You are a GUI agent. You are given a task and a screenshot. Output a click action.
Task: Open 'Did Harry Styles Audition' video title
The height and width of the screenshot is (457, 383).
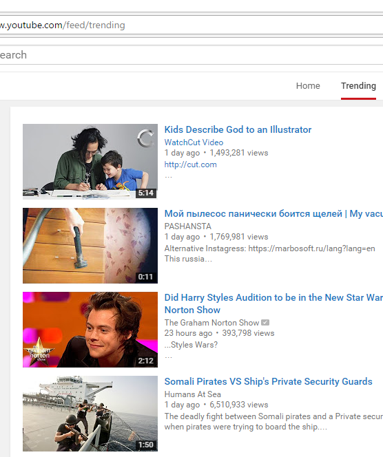click(x=273, y=304)
